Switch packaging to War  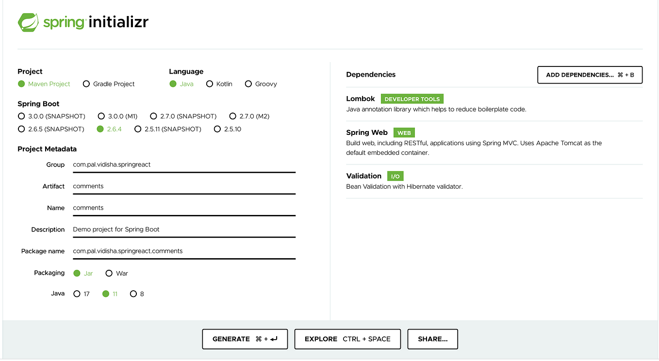(x=109, y=273)
